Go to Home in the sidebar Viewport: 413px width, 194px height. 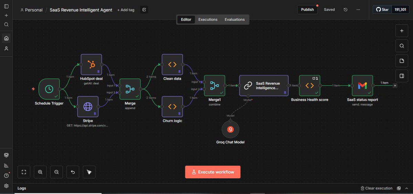click(6, 38)
